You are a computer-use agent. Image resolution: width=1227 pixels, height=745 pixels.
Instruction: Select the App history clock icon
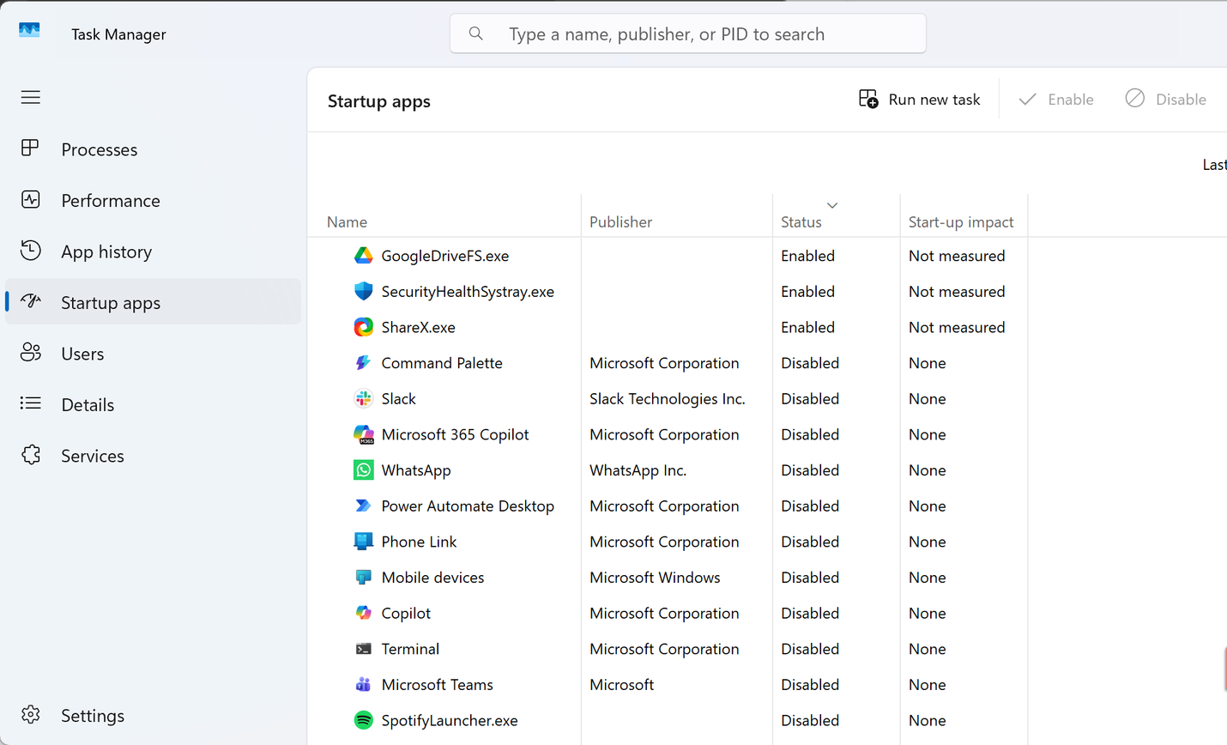point(30,251)
